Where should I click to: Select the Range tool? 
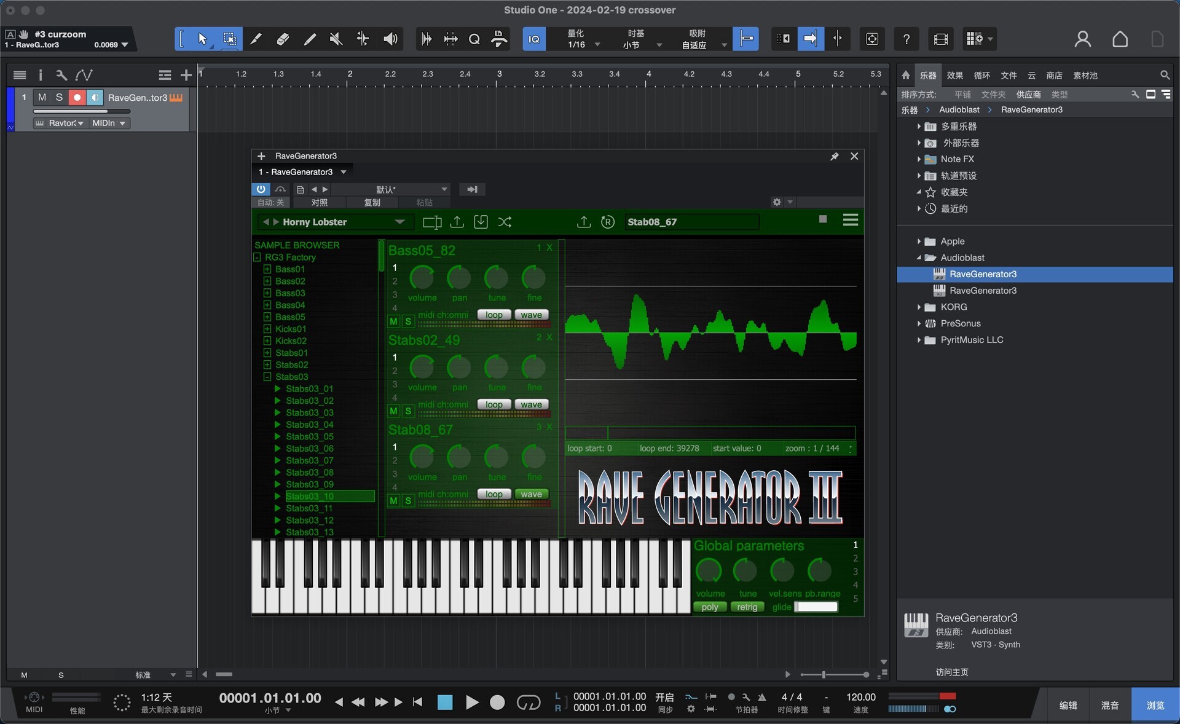click(x=229, y=39)
